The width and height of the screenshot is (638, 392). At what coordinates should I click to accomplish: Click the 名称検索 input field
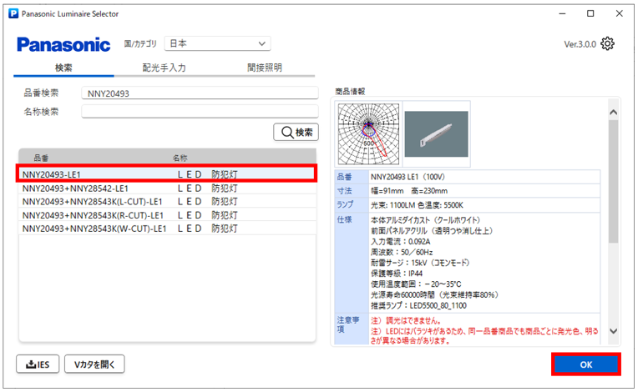coord(200,112)
